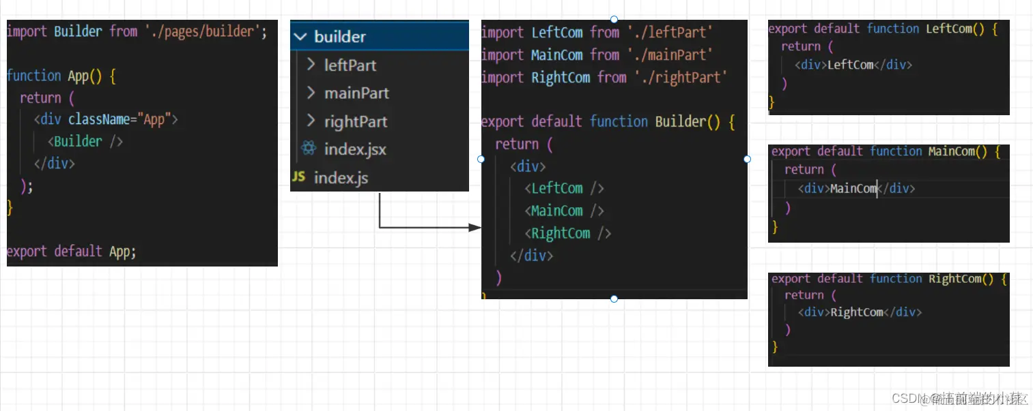1033x411 pixels.
Task: Expand the mainPart folder chevron
Action: click(311, 93)
